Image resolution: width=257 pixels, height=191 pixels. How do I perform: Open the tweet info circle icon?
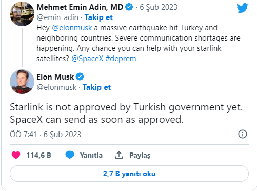click(243, 134)
